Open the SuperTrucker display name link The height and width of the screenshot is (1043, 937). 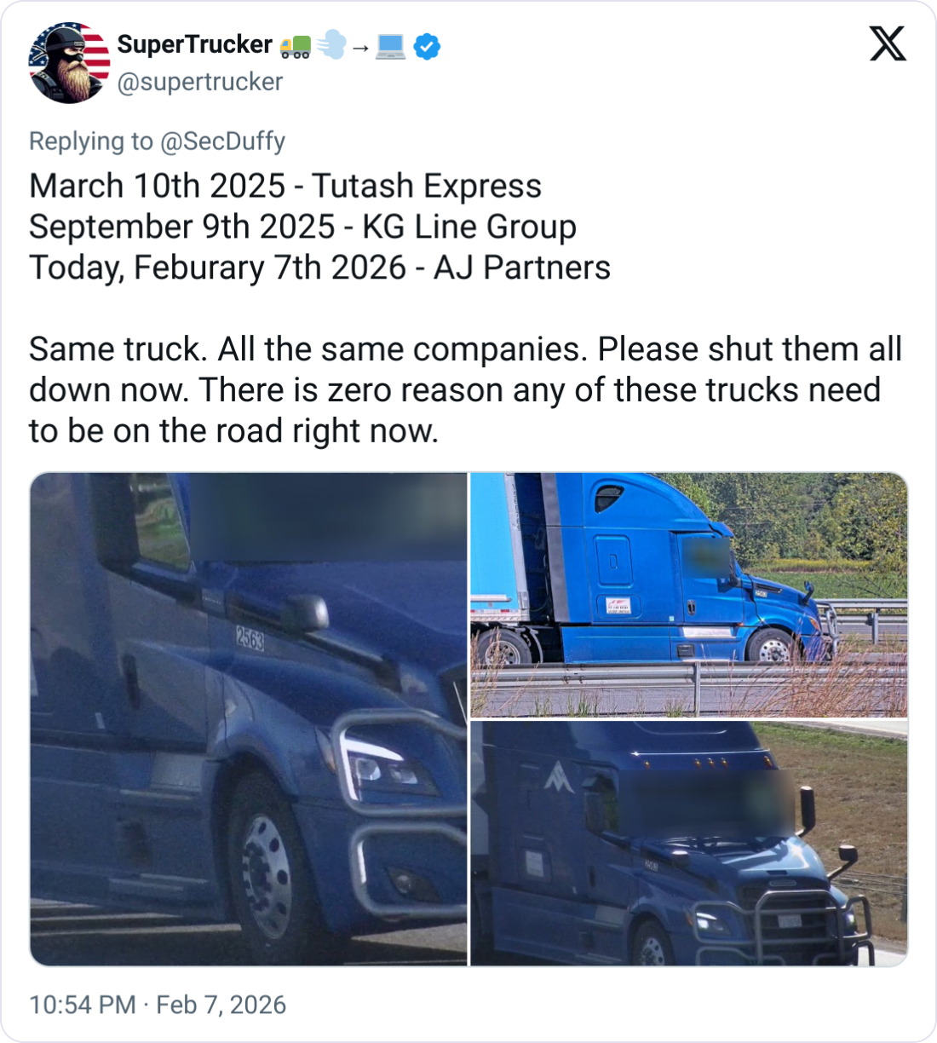point(194,44)
